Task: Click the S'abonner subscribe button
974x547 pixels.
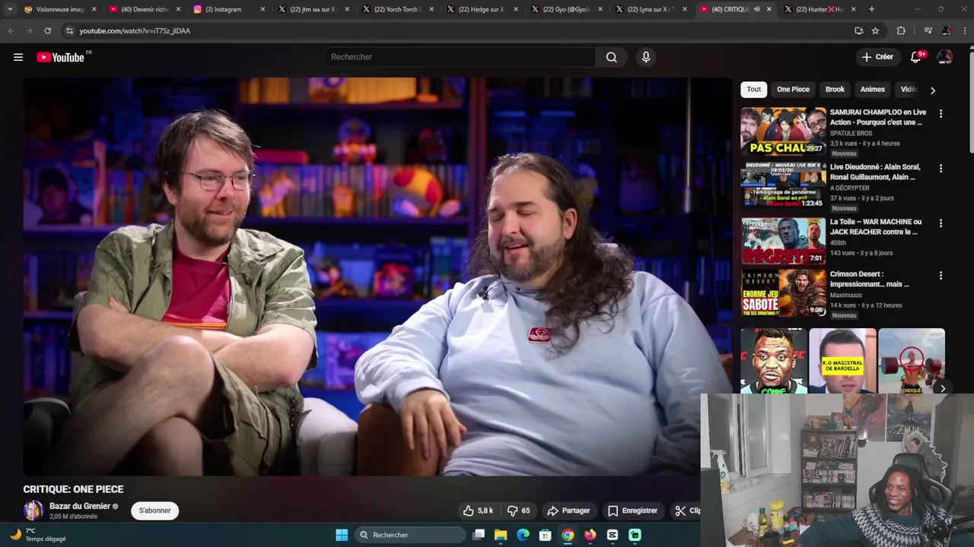Action: 154,511
